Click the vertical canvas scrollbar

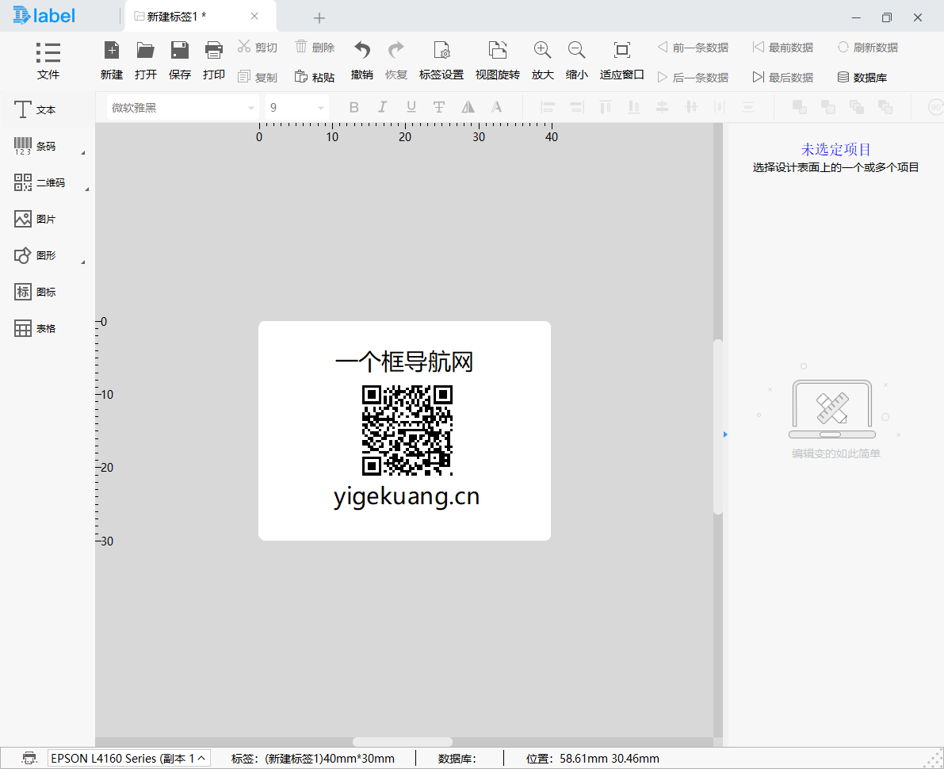coord(717,427)
